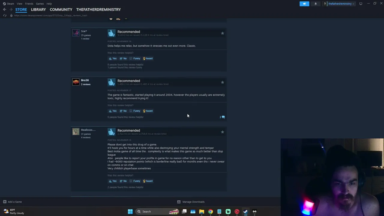
Task: Click the favorite star on 1ce* review
Action: (x=222, y=33)
